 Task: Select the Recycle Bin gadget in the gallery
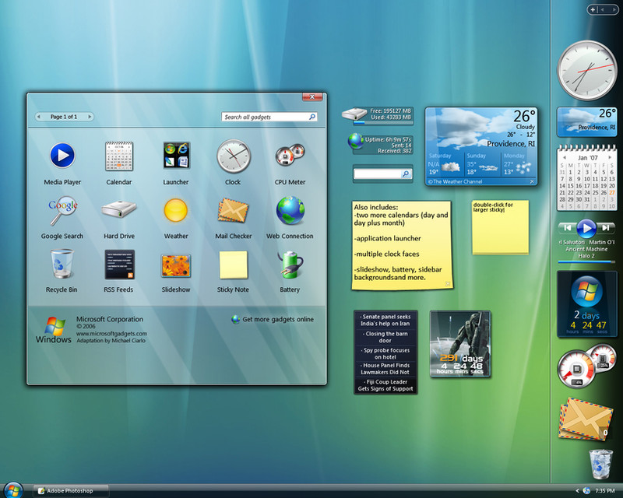coord(62,263)
